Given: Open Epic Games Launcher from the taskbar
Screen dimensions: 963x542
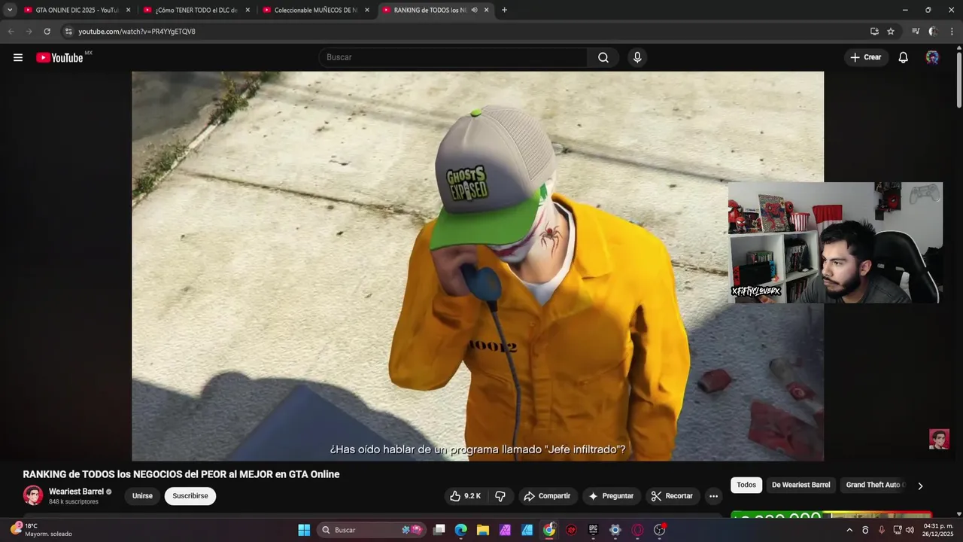Looking at the screenshot, I should (x=593, y=530).
